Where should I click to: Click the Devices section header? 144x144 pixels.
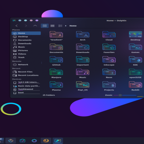pos(17,79)
